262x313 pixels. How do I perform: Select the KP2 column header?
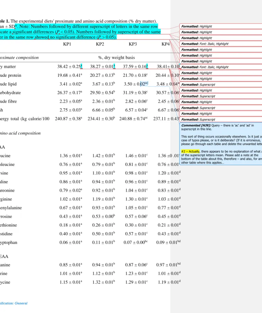pyautogui.click(x=100, y=44)
